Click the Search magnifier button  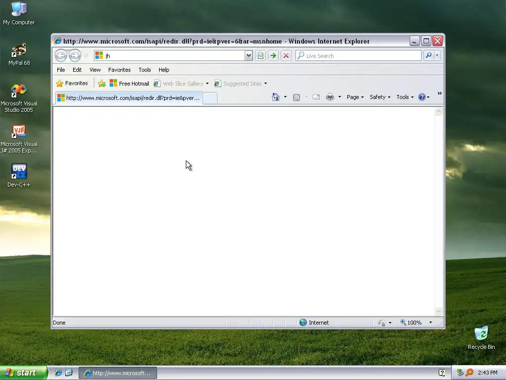tap(428, 55)
